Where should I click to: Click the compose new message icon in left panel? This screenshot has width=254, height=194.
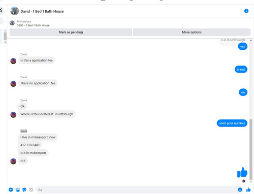(x=1, y=10)
